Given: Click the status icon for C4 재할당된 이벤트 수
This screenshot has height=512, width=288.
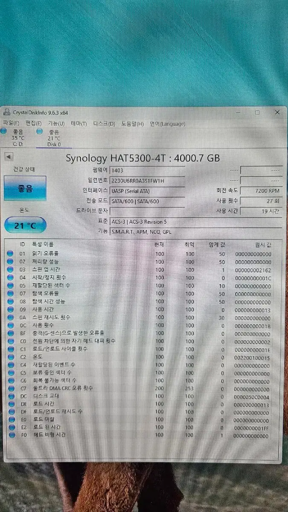Looking at the screenshot, I should (x=10, y=365).
